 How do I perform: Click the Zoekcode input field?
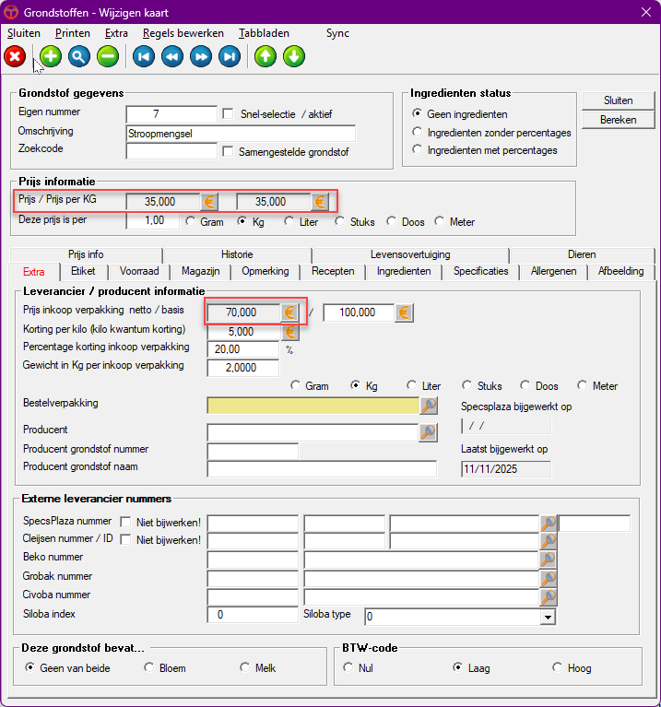[171, 151]
